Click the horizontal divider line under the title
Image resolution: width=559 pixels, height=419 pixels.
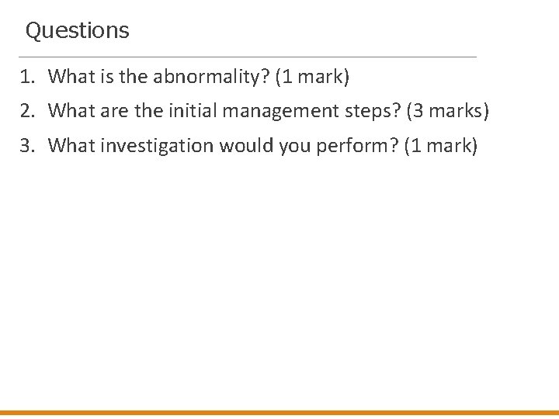pos(248,57)
